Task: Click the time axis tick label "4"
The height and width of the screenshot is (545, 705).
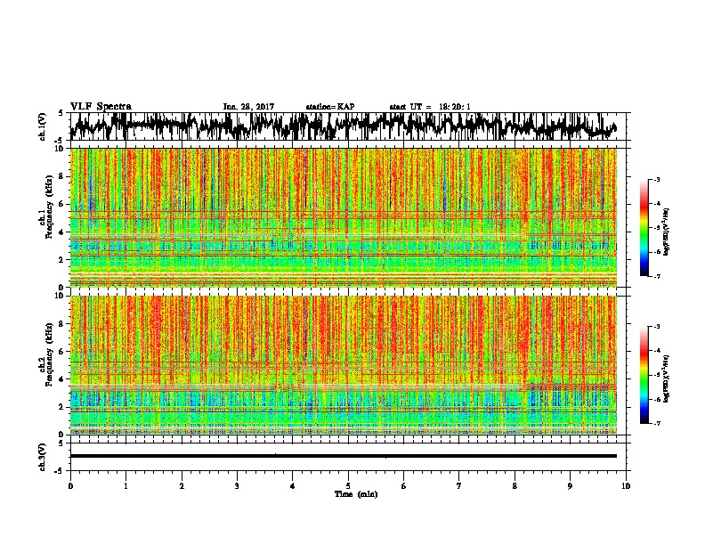Action: [293, 486]
